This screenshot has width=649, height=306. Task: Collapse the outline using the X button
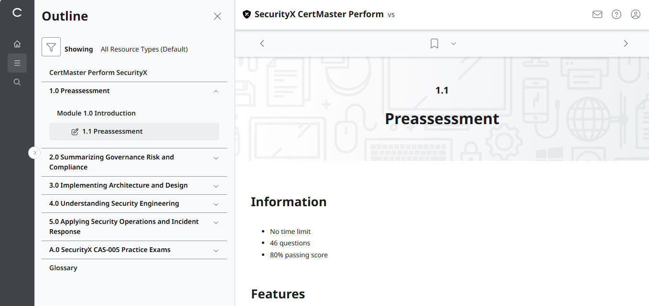(217, 16)
